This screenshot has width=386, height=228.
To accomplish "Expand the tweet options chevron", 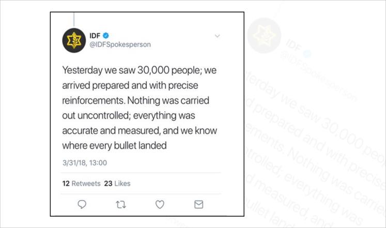I will click(x=217, y=36).
